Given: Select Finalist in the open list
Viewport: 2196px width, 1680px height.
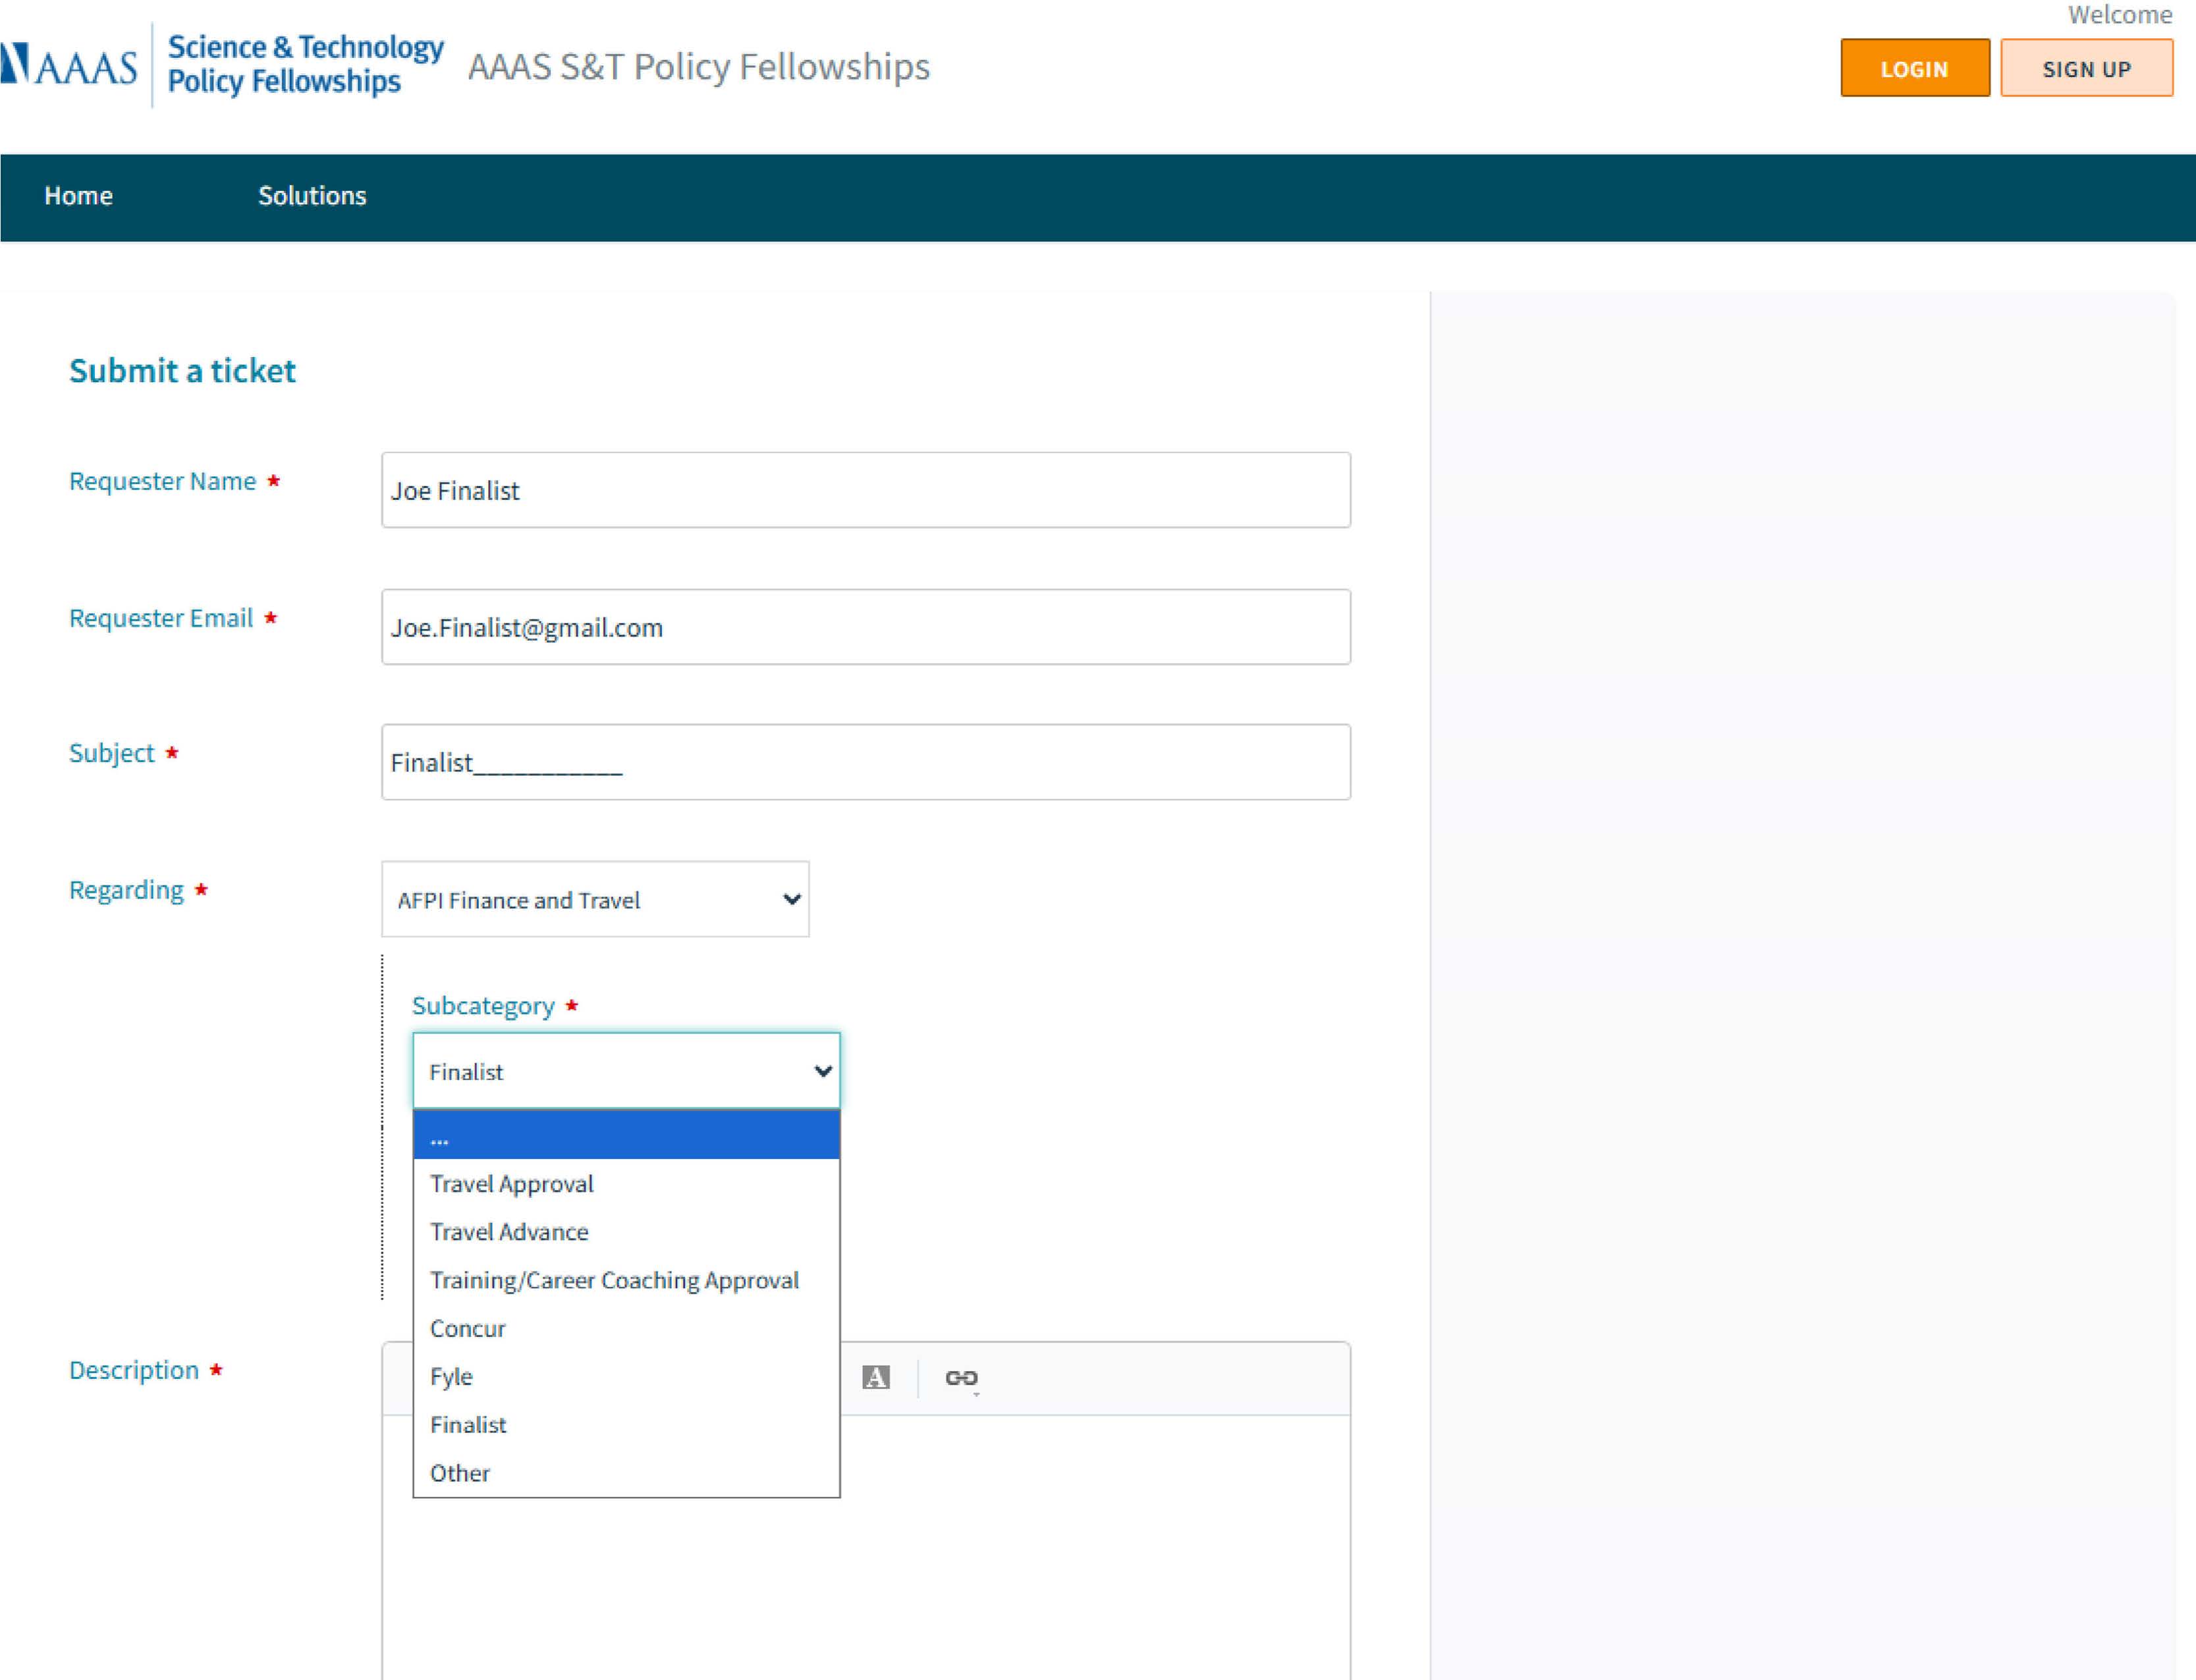Looking at the screenshot, I should point(468,1424).
